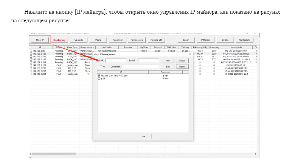Viewport: 295px width, 158px height.
Task: Sort by the Version Info column header
Action: coord(236,48)
